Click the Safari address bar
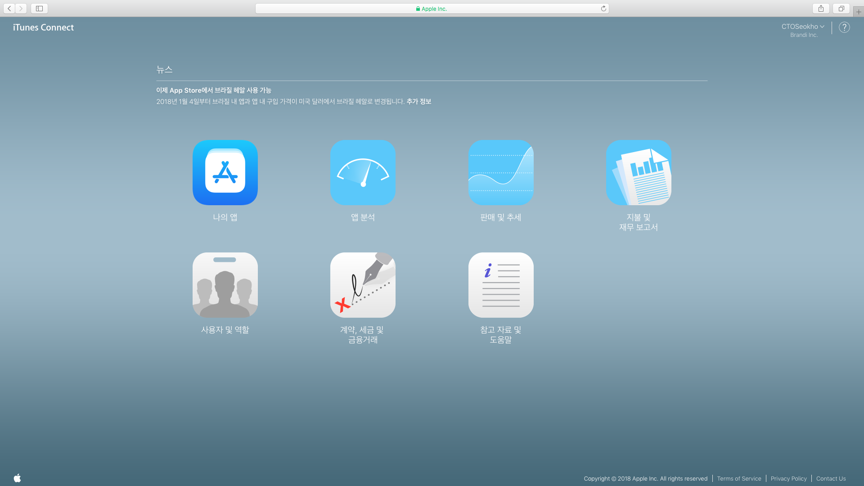 (x=431, y=9)
